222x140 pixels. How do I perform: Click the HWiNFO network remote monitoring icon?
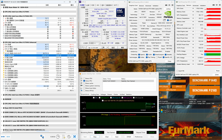click(x=42, y=136)
